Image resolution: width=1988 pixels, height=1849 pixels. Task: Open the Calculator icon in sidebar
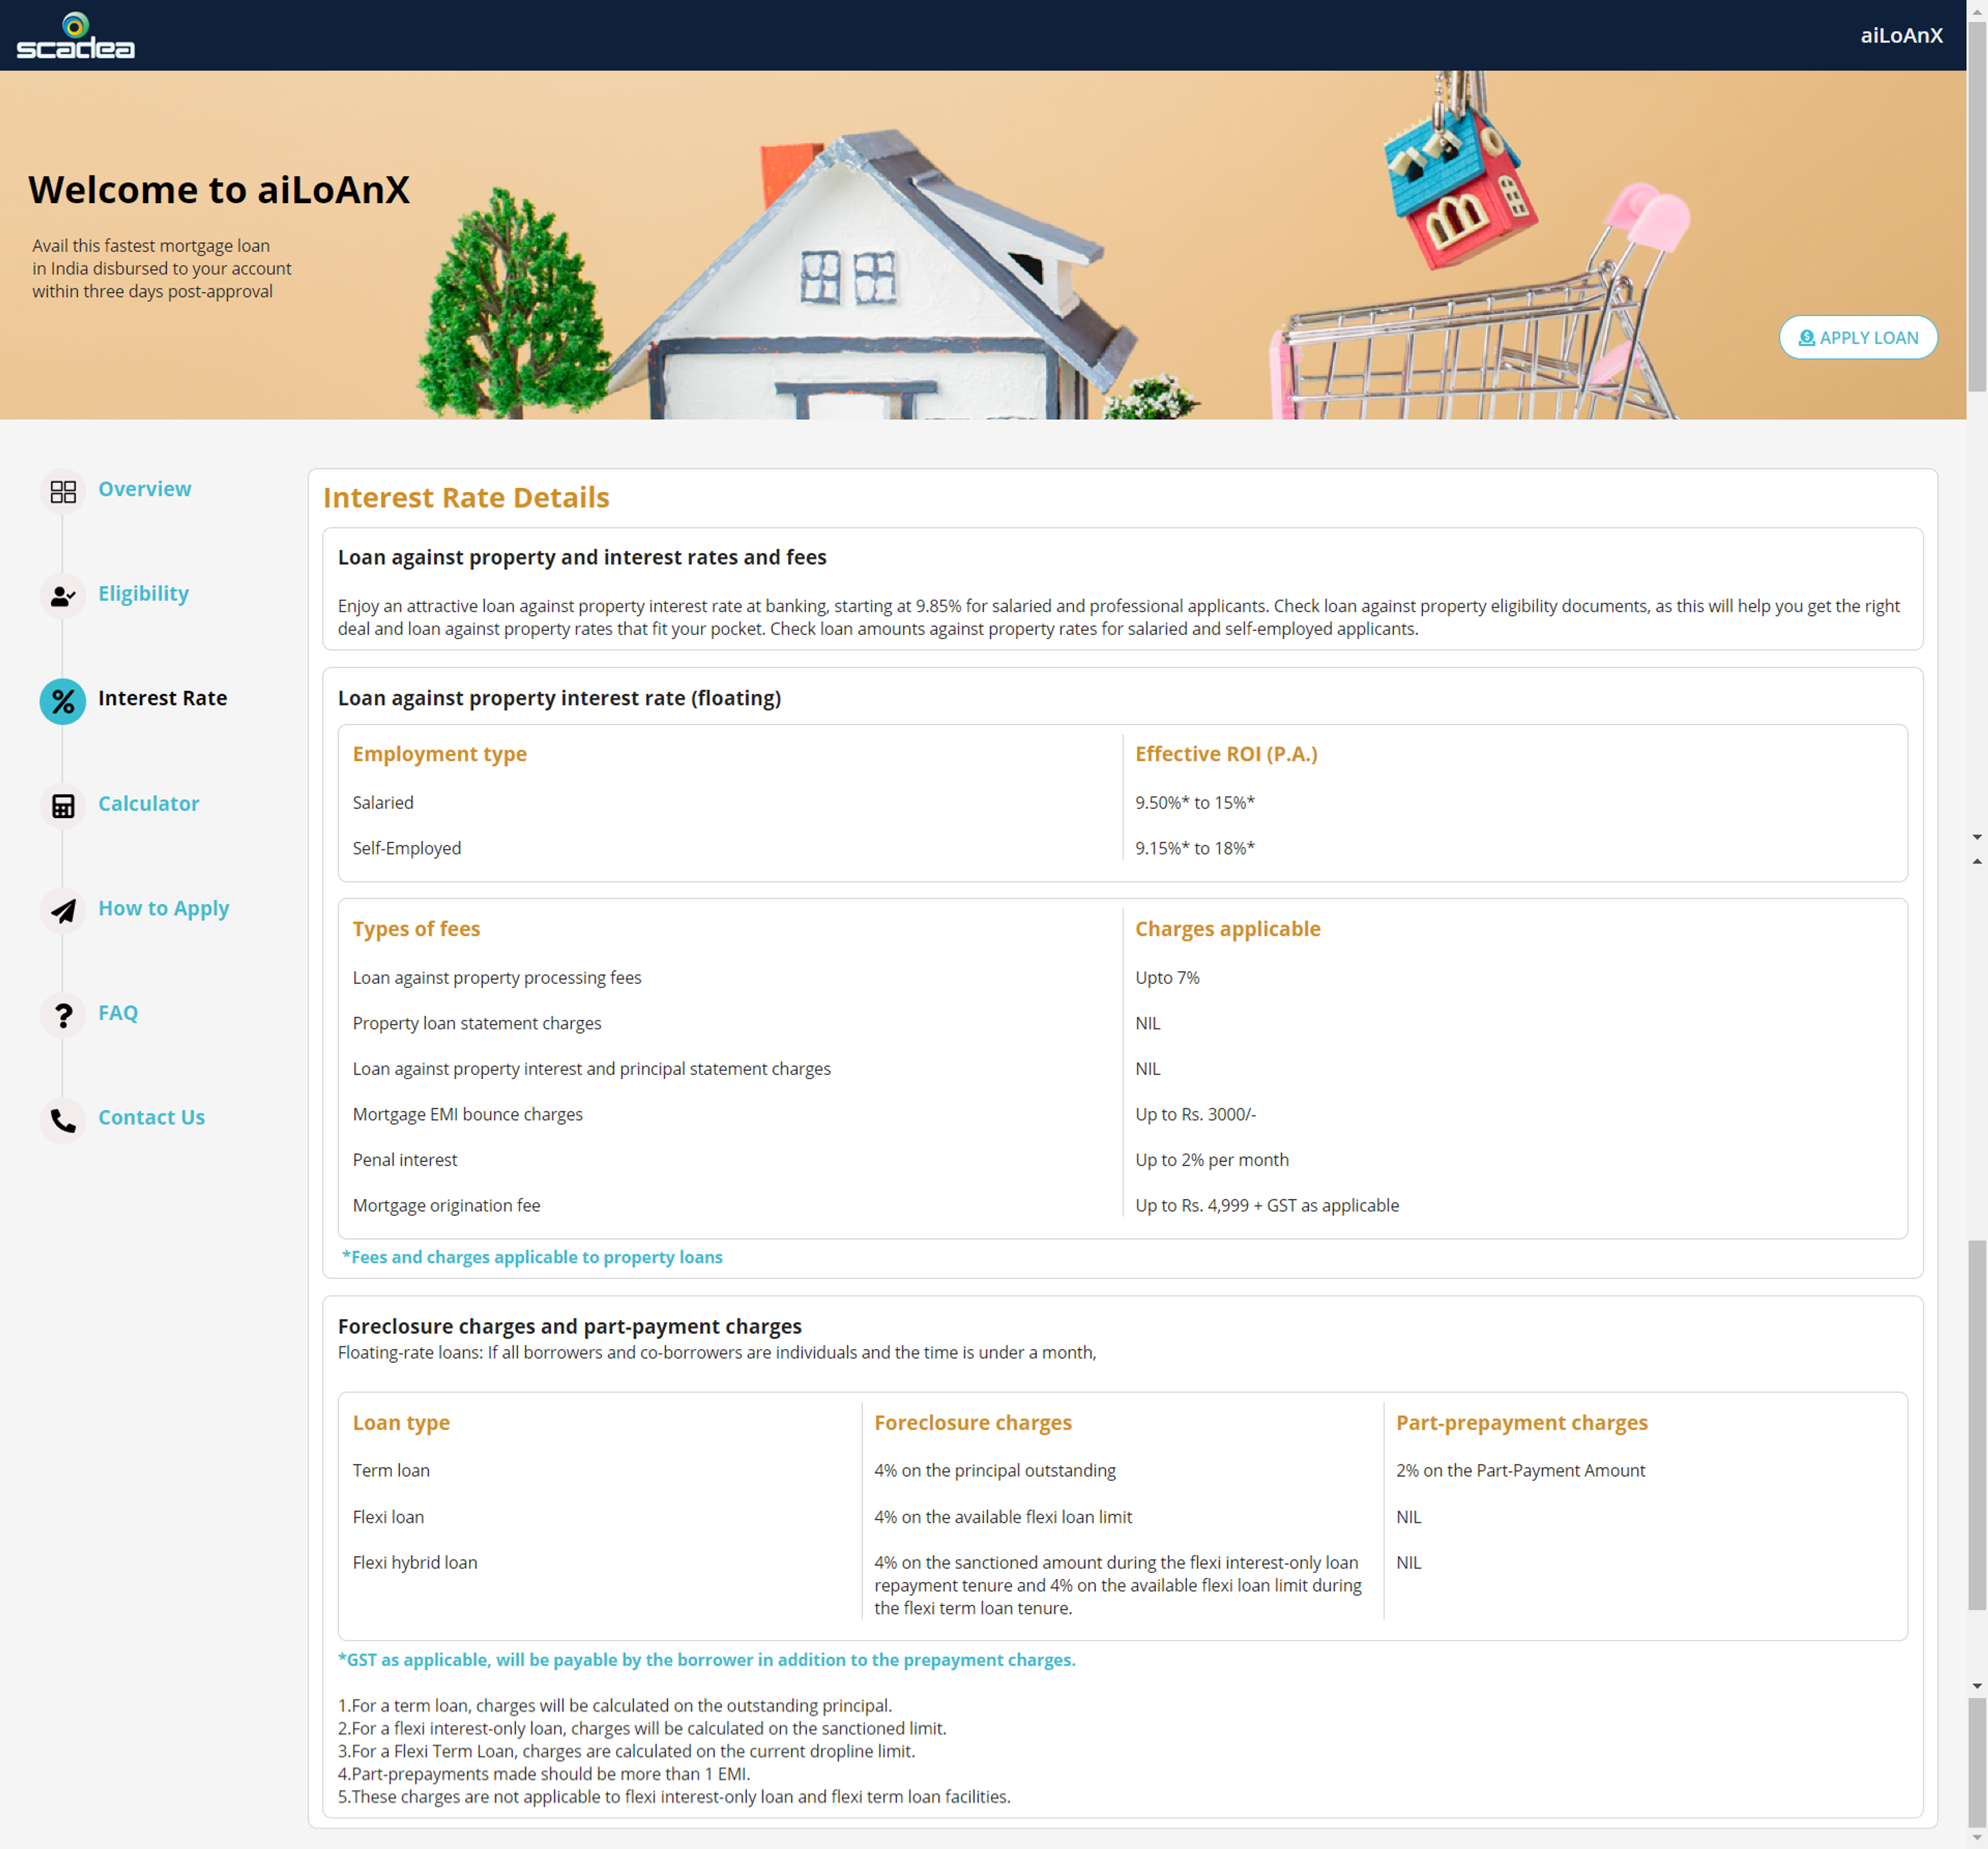tap(63, 807)
